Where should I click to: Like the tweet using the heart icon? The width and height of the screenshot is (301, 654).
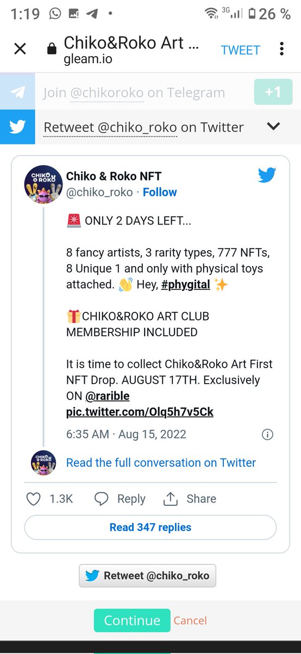(34, 499)
